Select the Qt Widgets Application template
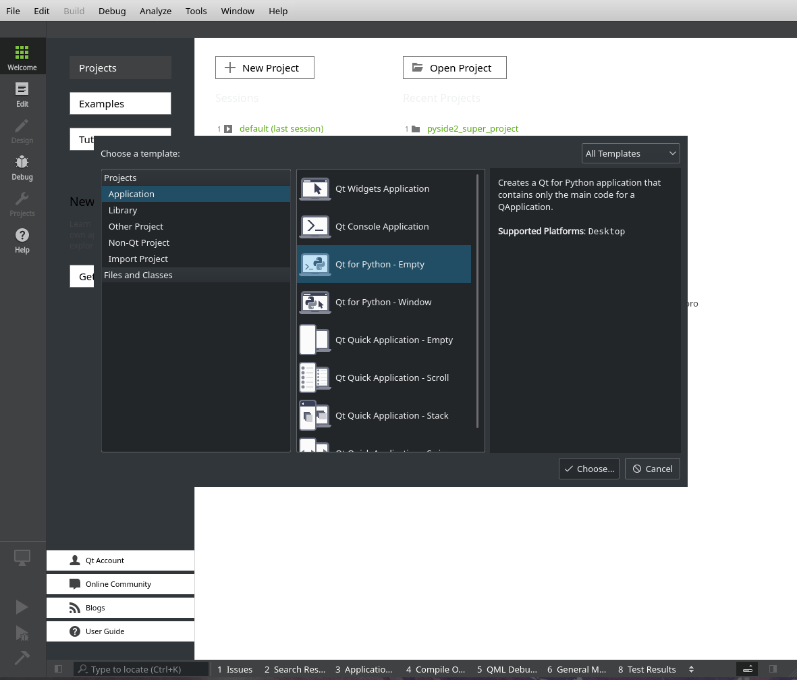Viewport: 797px width, 680px height. point(384,188)
